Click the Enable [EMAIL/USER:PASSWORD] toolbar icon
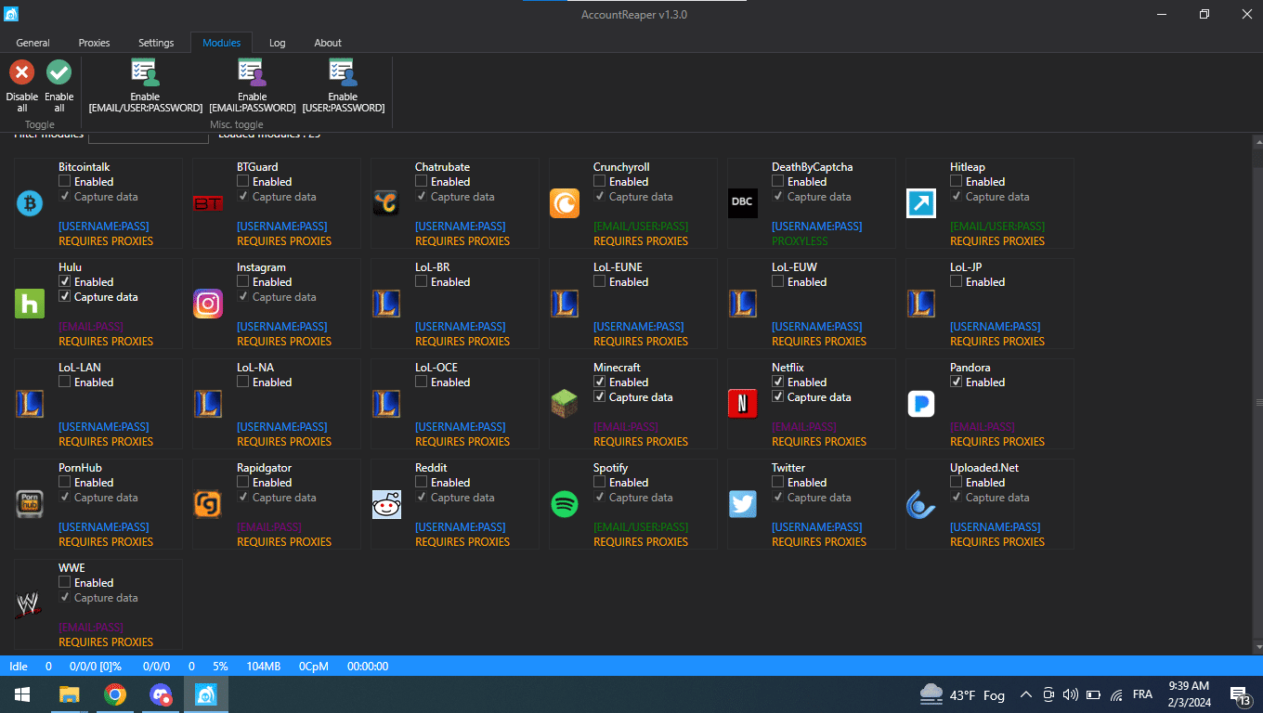This screenshot has width=1263, height=713. tap(145, 72)
